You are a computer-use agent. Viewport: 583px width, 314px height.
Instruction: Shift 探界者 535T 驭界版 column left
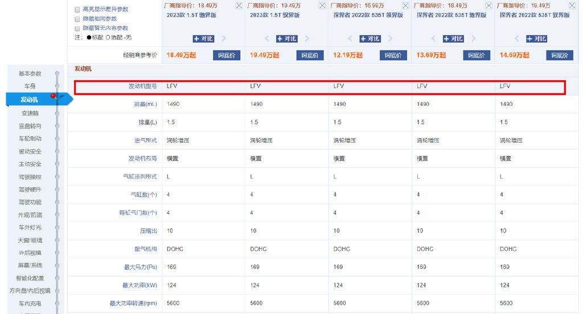[516, 38]
